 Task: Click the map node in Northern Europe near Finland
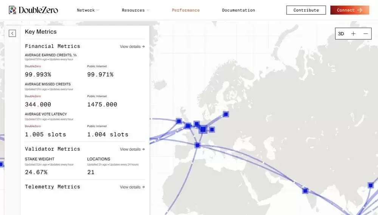point(226,114)
